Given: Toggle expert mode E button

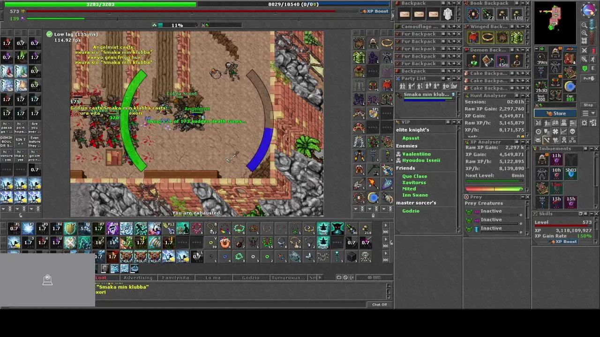Looking at the screenshot, I should [x=593, y=68].
